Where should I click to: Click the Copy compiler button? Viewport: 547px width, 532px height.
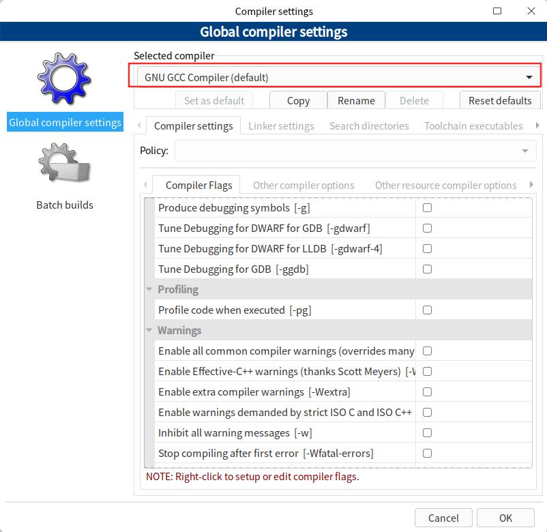[298, 100]
